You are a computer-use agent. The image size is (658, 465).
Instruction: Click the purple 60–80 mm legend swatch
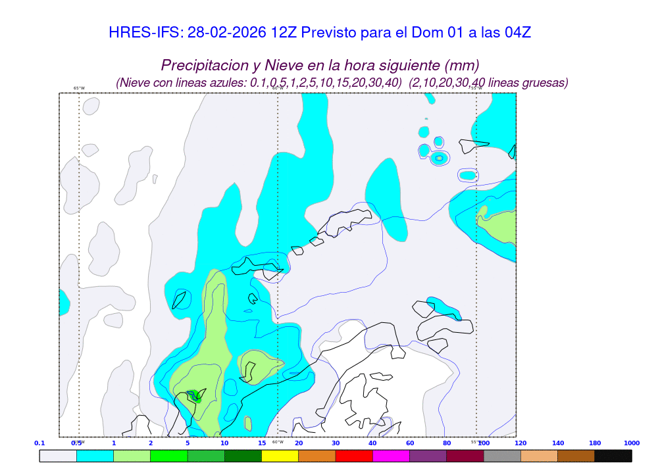428,455
